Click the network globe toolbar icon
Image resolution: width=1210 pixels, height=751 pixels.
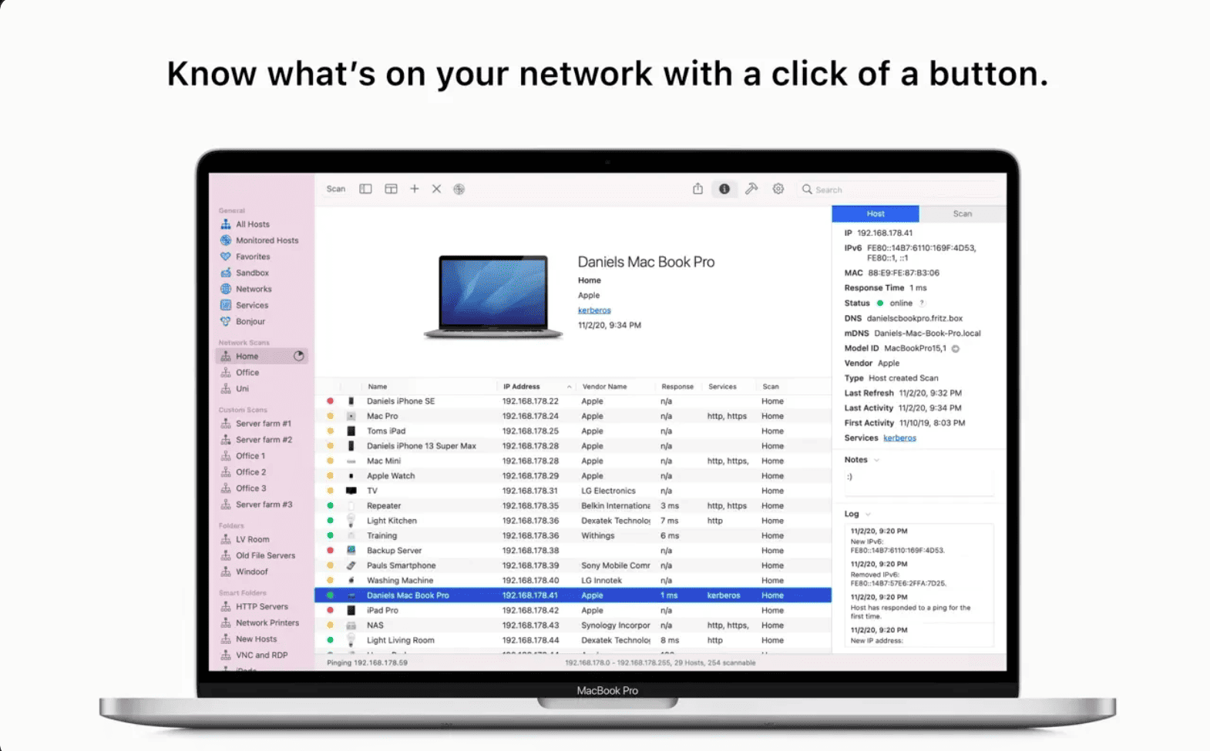tap(459, 189)
